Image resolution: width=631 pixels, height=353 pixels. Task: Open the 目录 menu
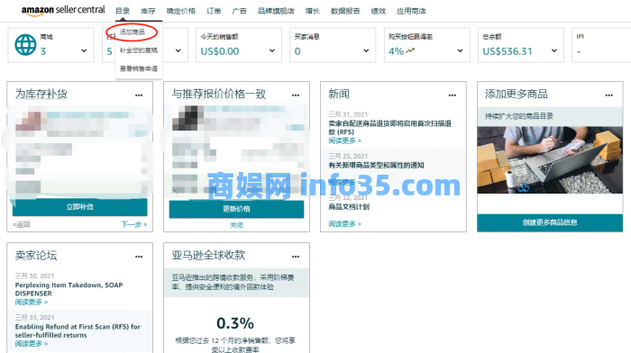[x=123, y=11]
